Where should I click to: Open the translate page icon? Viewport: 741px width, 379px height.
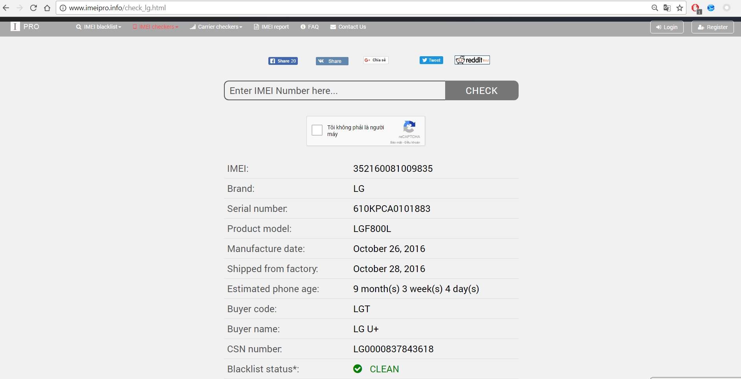click(x=667, y=8)
